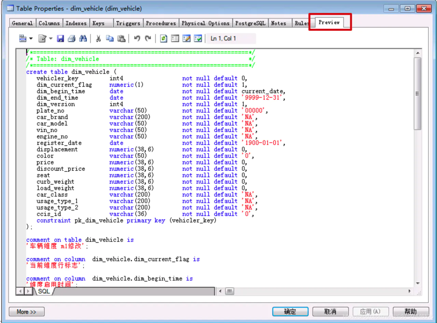This screenshot has height=323, width=437.
Task: Switch to the General tab
Action: [22, 23]
